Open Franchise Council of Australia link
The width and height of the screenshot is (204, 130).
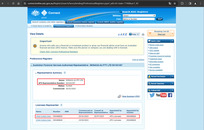point(160,56)
